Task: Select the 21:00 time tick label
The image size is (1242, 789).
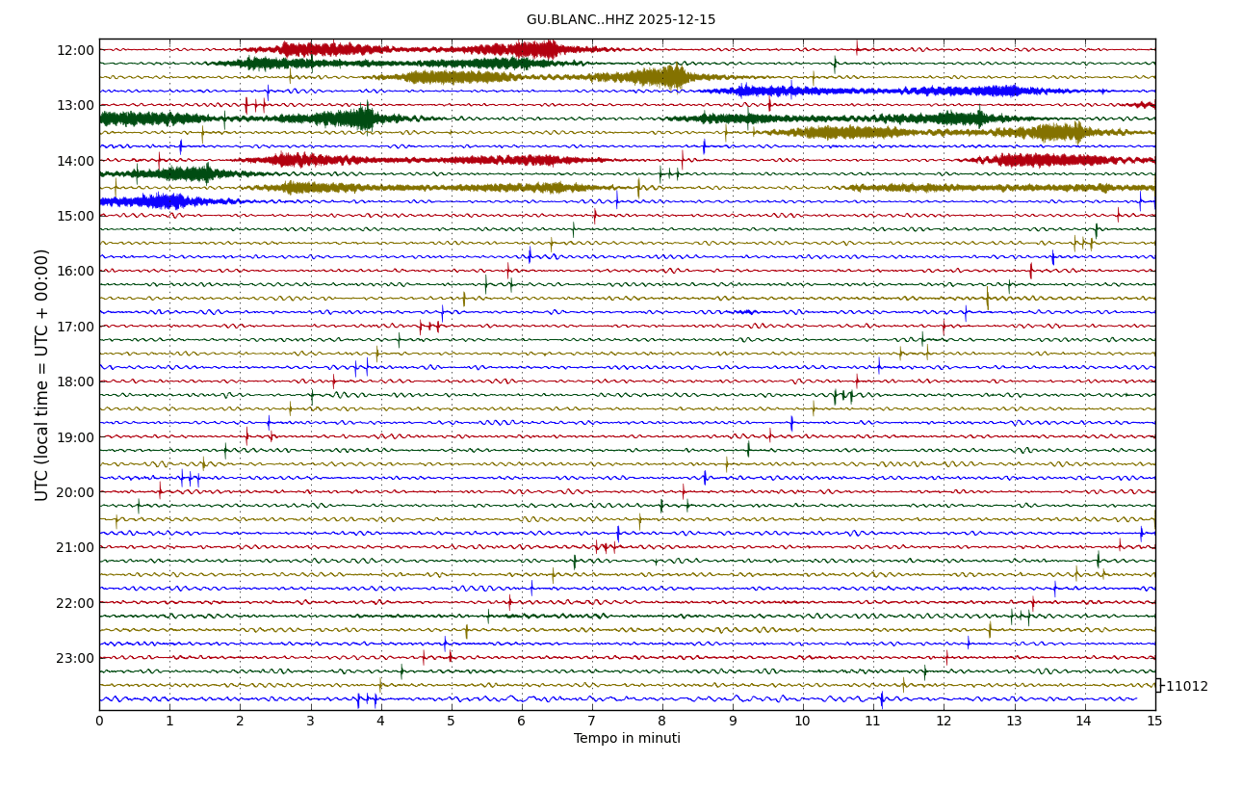Action: 75,547
